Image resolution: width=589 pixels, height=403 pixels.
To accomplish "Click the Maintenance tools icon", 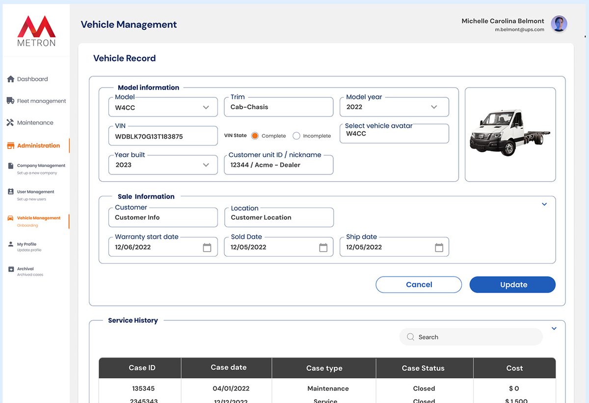I will click(x=10, y=122).
